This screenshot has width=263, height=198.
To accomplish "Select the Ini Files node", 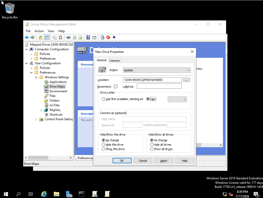I will tap(55, 105).
